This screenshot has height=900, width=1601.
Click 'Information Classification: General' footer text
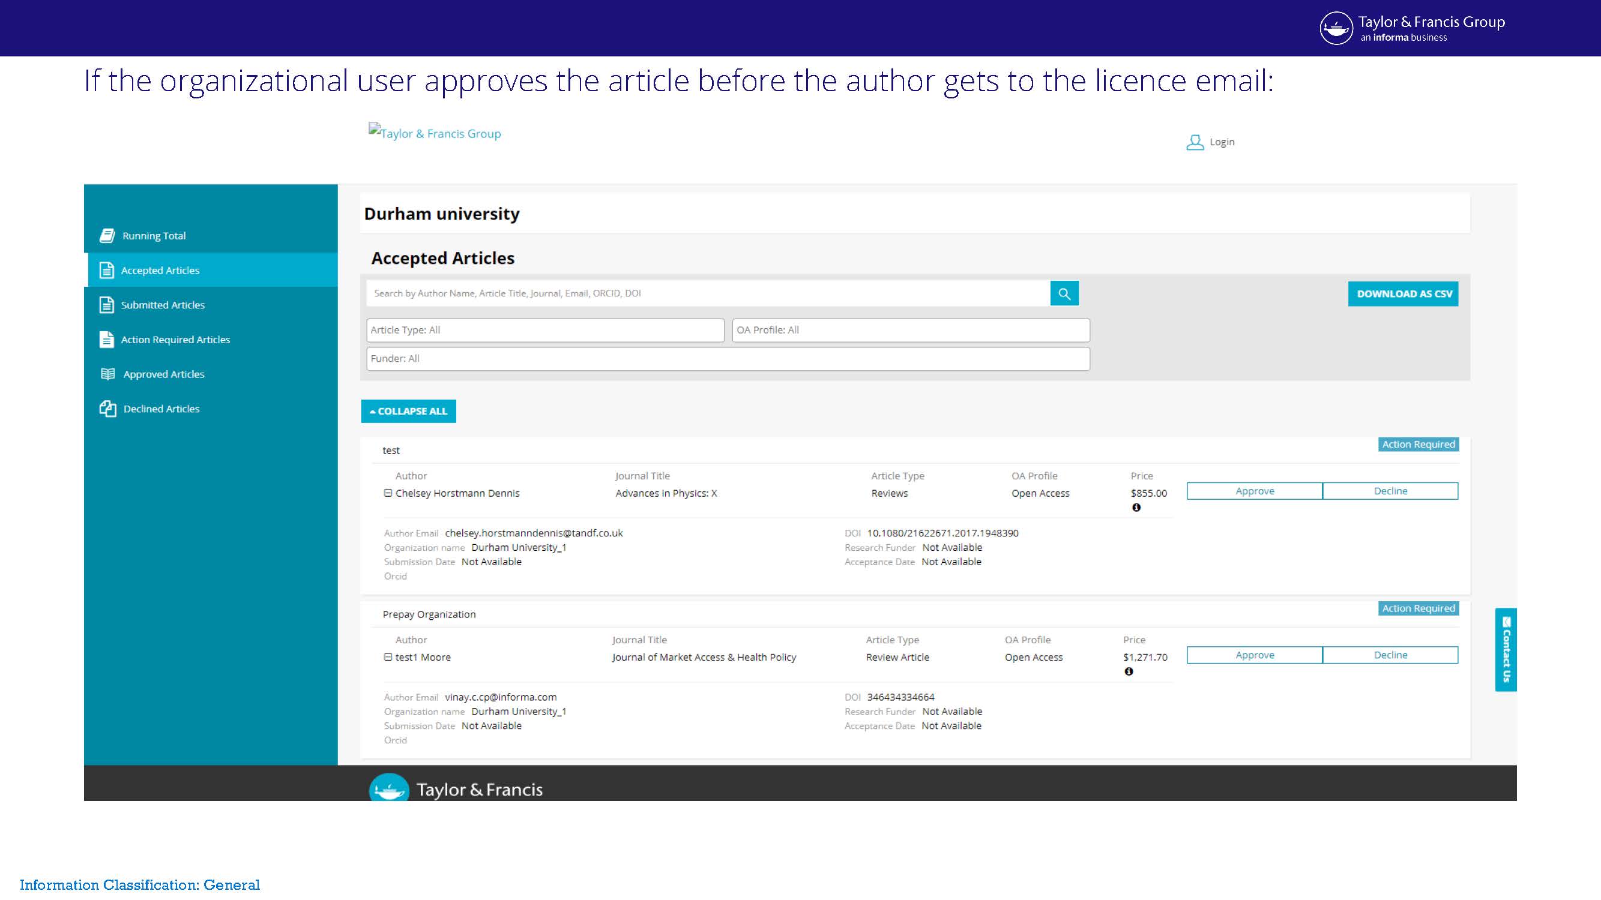(x=140, y=884)
